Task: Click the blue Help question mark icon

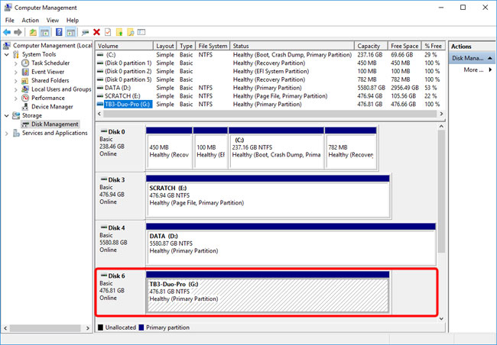Action: (59, 32)
